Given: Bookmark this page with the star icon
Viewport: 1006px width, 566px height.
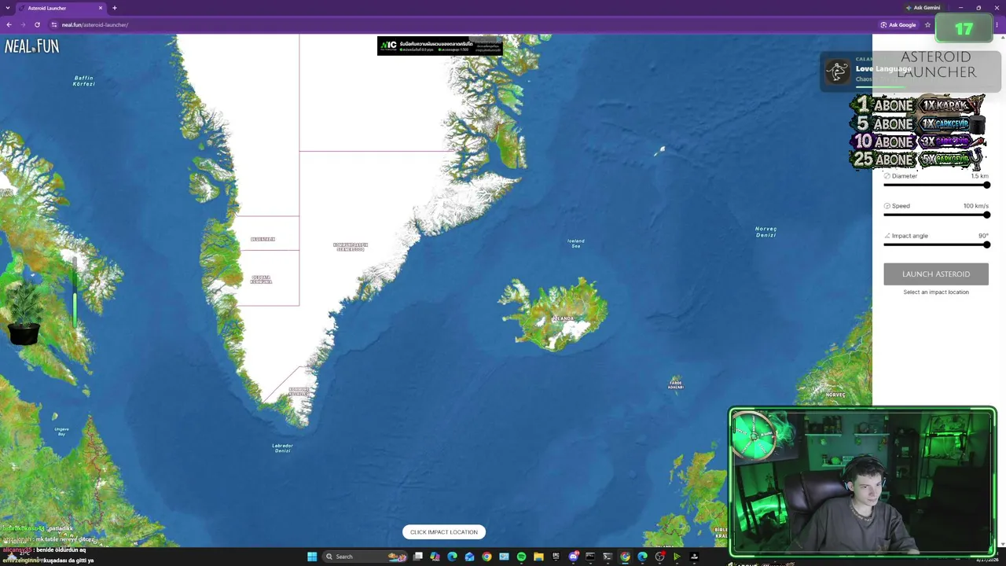Looking at the screenshot, I should 927,24.
